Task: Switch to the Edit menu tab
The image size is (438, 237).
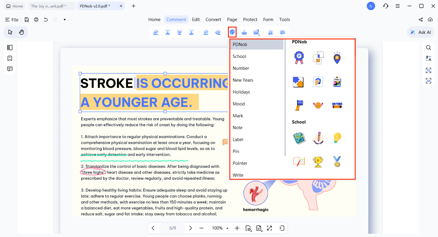Action: pos(196,20)
